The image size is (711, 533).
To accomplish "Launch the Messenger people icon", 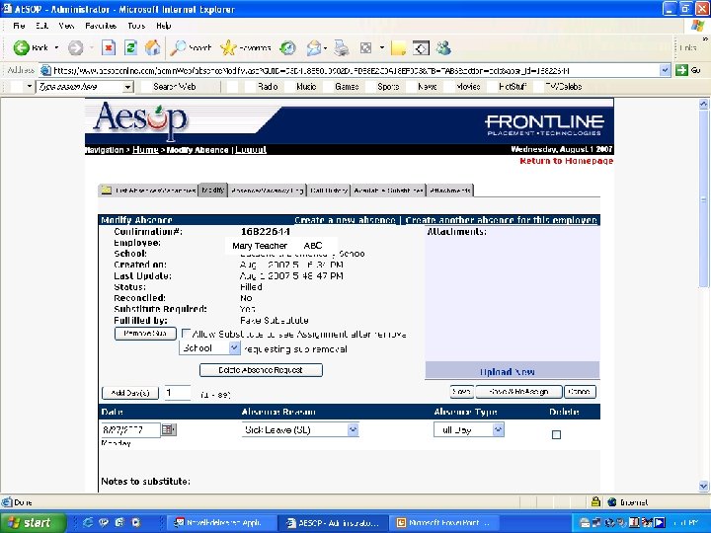I will click(x=443, y=47).
